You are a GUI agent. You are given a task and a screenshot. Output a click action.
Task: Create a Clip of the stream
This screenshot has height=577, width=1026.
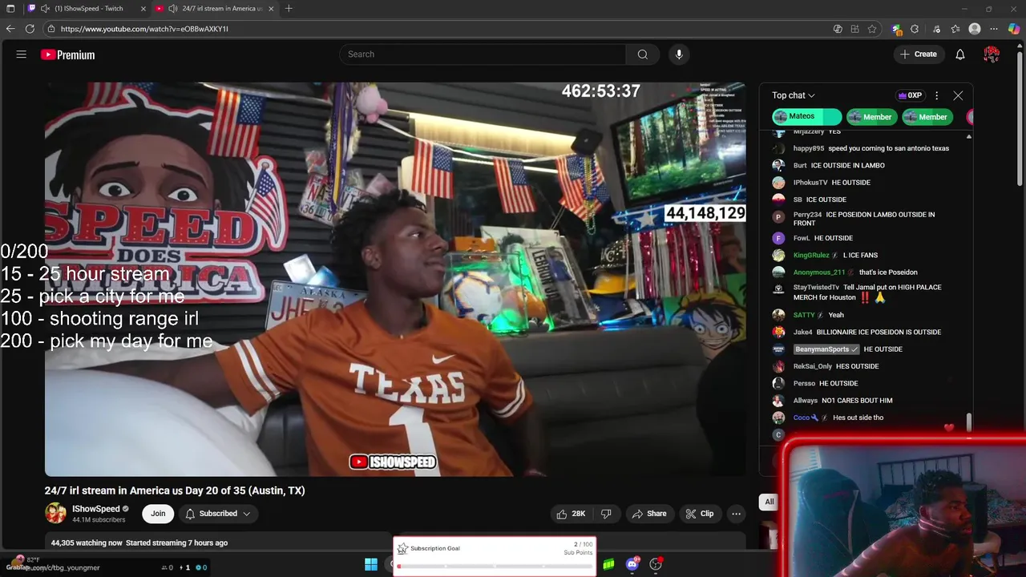699,514
